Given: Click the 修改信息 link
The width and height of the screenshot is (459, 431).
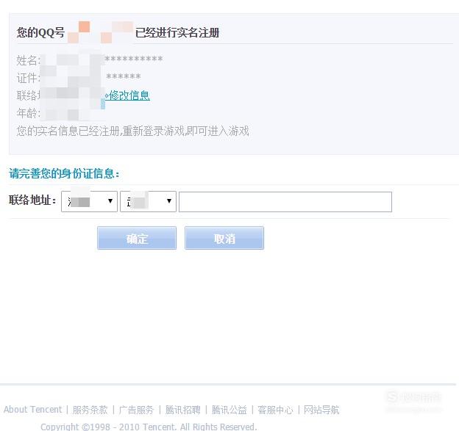Looking at the screenshot, I should (128, 95).
